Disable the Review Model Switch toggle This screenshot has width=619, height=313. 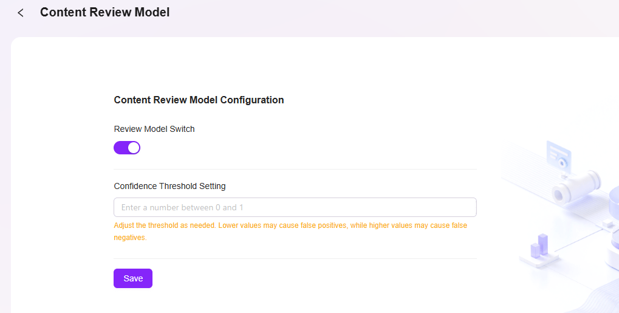tap(127, 148)
